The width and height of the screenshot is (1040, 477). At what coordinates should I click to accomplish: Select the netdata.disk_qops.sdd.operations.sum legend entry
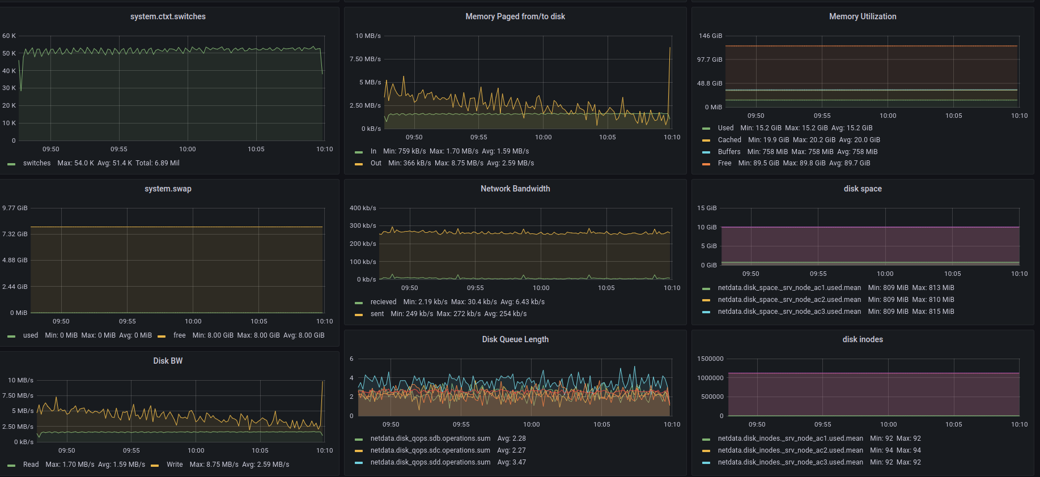click(430, 462)
